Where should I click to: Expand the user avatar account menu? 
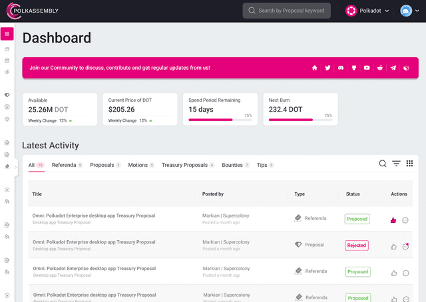pyautogui.click(x=409, y=11)
